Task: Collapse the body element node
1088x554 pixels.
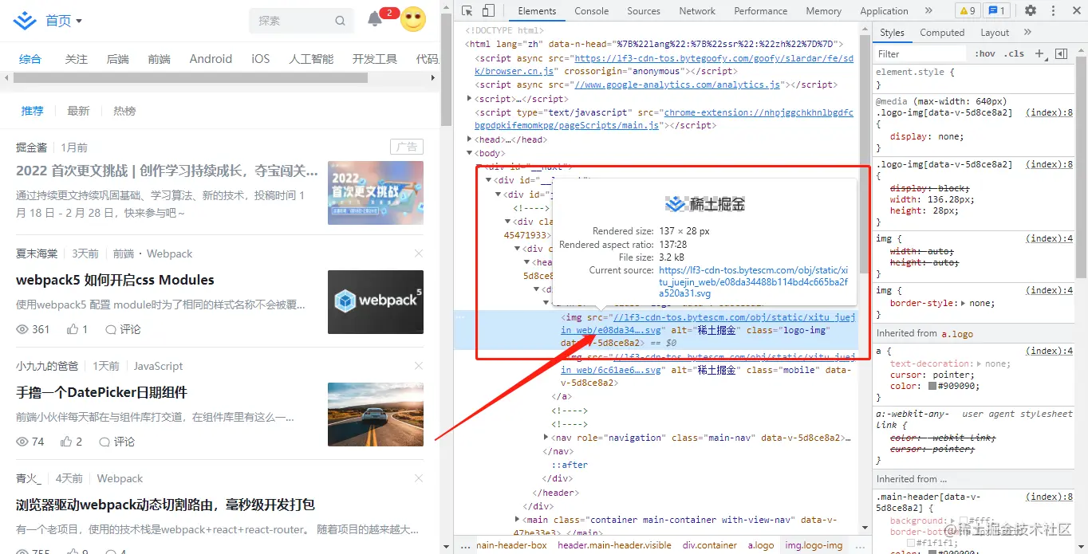Action: [x=470, y=153]
